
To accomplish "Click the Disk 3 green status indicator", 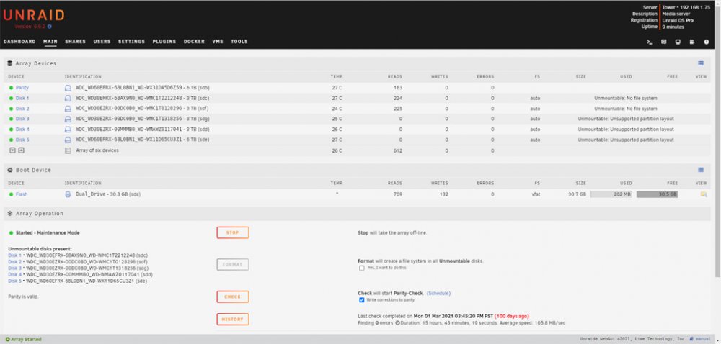I will pos(11,119).
